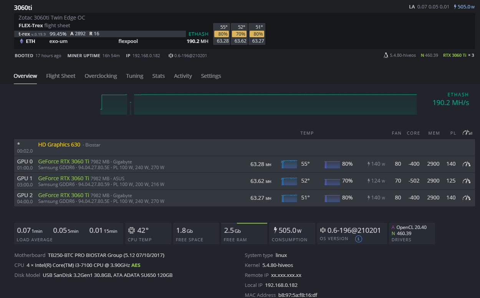Viewport: 480px width, 298px height.
Task: Click the Hive version icon beside 0.6-196@210201 in header
Action: pyautogui.click(x=170, y=56)
